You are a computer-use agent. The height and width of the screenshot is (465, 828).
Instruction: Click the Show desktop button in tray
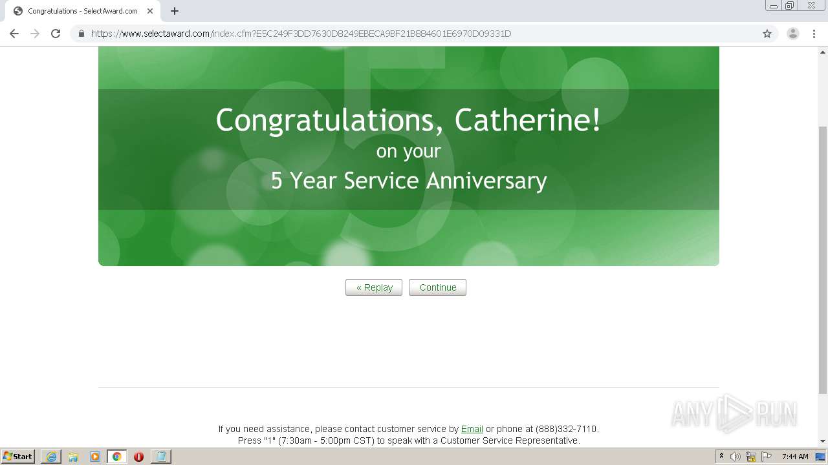coord(821,457)
